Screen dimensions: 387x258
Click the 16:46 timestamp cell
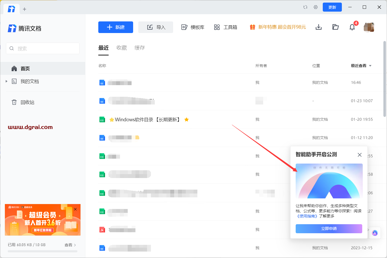pyautogui.click(x=356, y=83)
